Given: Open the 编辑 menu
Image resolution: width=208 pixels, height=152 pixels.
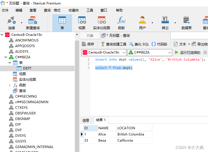Looking at the screenshot, I should (x=19, y=10).
